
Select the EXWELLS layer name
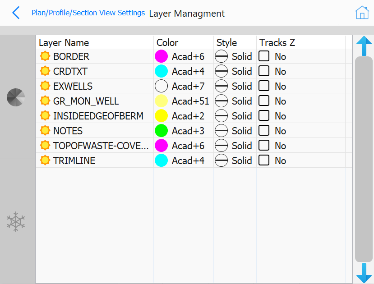73,86
